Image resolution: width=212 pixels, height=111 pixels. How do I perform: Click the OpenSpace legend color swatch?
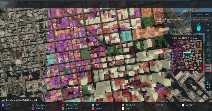click(x=33, y=105)
